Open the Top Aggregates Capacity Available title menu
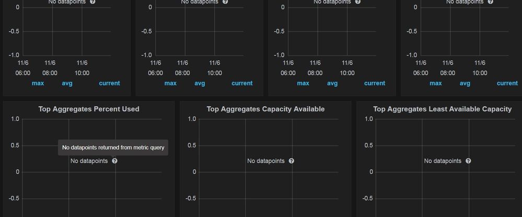 point(265,109)
